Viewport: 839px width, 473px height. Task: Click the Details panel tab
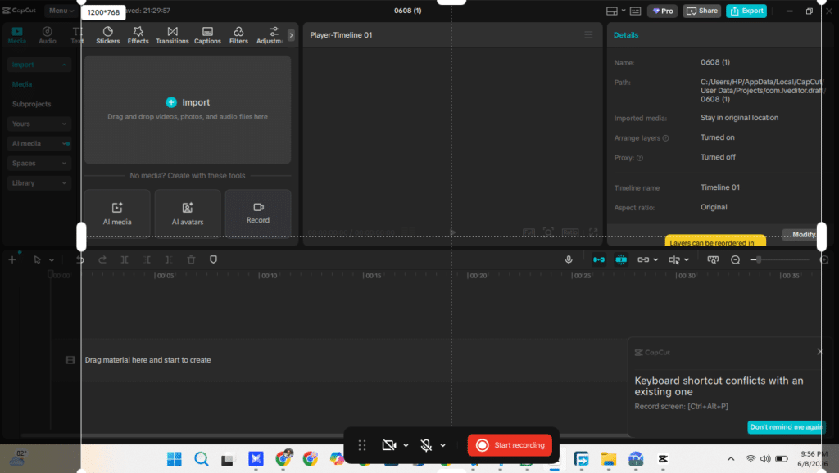625,35
